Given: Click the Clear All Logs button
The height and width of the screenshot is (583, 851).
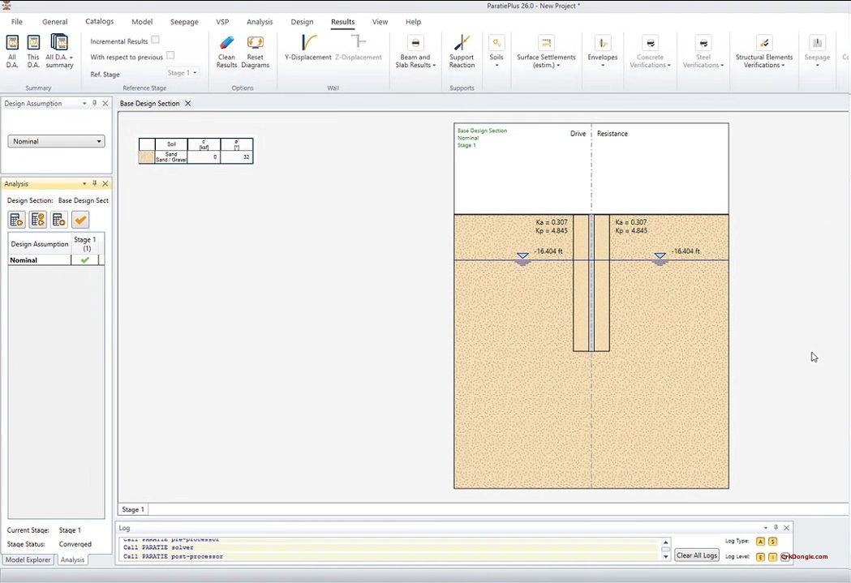Looking at the screenshot, I should click(x=697, y=555).
